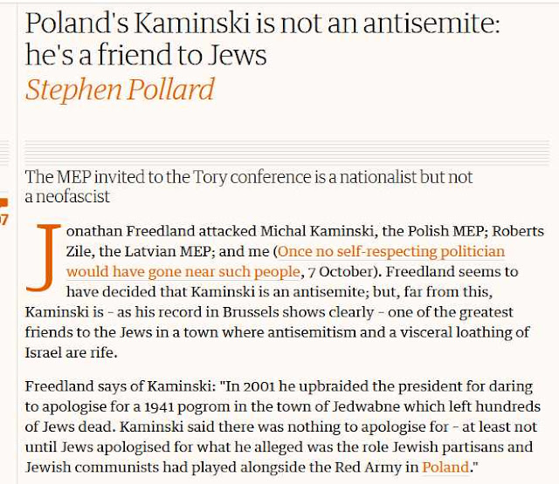Click headline line 'he's a friend to Jews'
559x484 pixels.
tap(146, 55)
